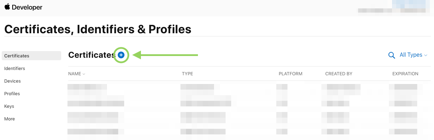Go to Devices in sidebar
The width and height of the screenshot is (434, 140).
[13, 81]
